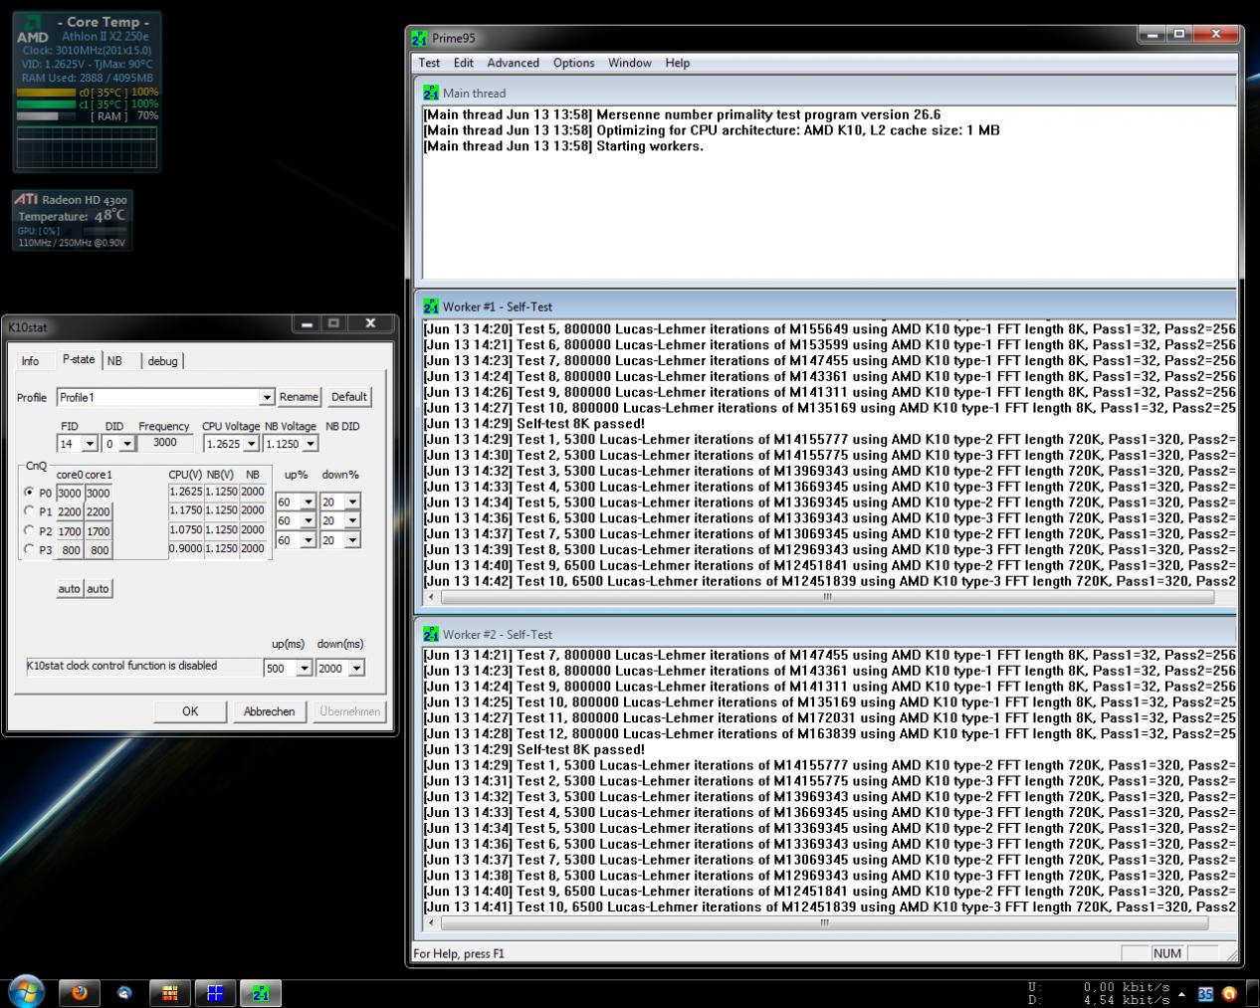Click the Prime95 title bar icon
Image resolution: width=1260 pixels, height=1008 pixels.
point(420,38)
